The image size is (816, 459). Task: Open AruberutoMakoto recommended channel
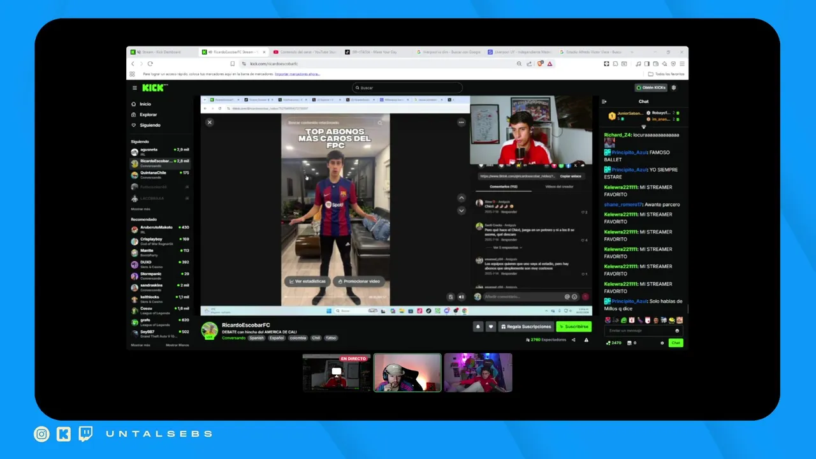click(x=160, y=228)
